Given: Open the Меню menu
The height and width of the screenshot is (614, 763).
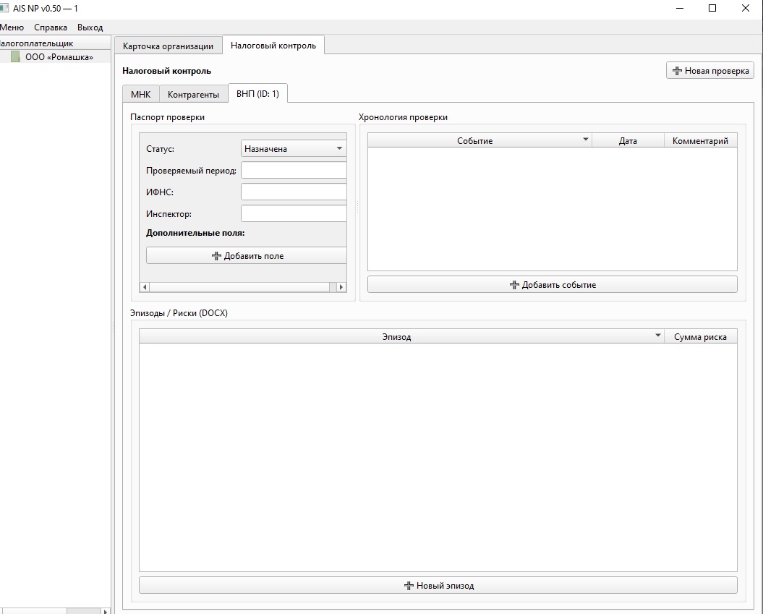Looking at the screenshot, I should 12,27.
